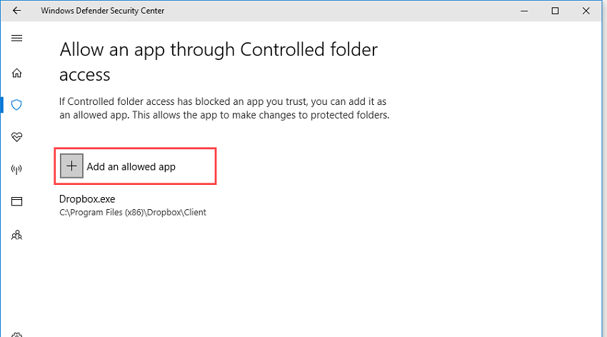Open Family options people icon
The height and width of the screenshot is (337, 607).
[x=17, y=234]
